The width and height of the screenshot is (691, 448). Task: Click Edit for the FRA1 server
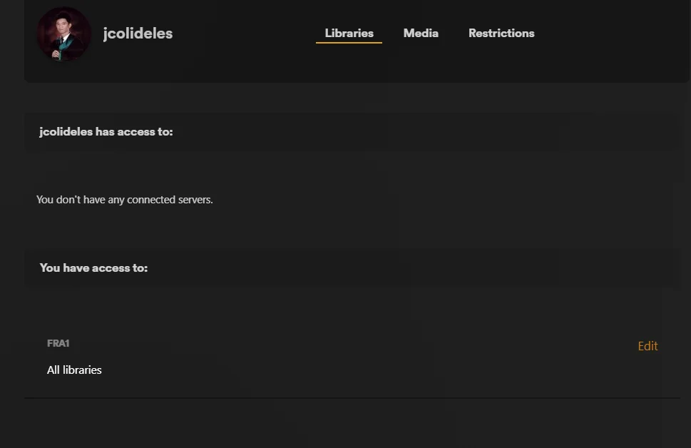648,346
